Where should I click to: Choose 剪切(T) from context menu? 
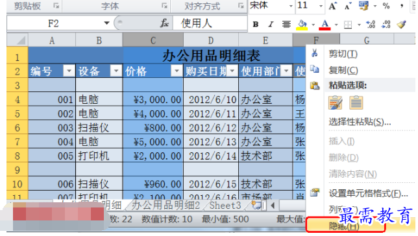pyautogui.click(x=343, y=54)
